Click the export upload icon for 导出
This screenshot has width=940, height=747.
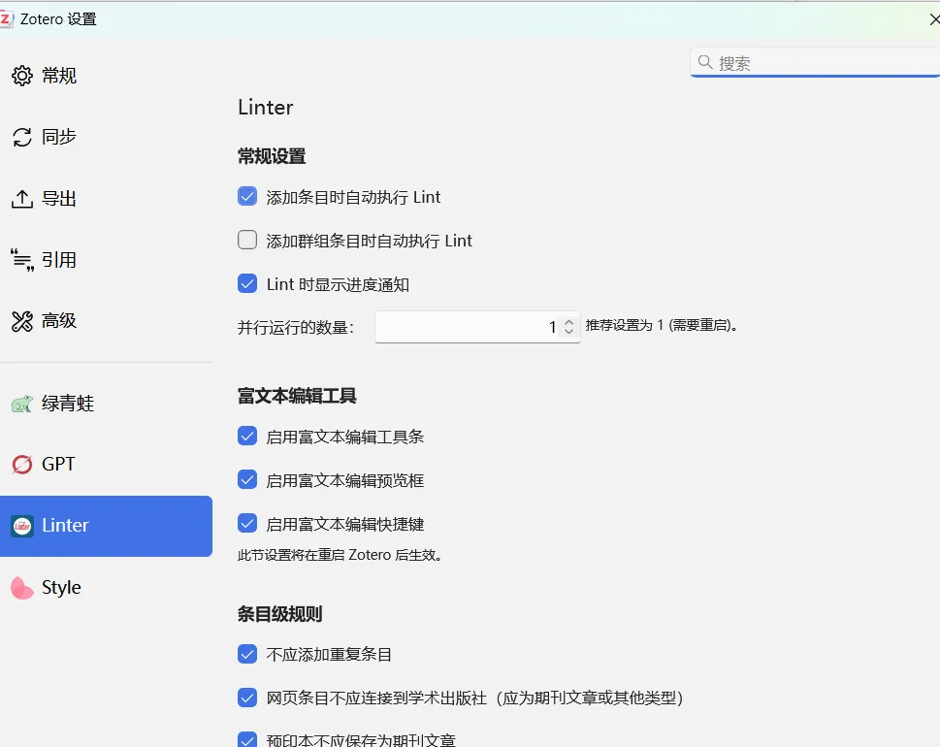click(22, 199)
